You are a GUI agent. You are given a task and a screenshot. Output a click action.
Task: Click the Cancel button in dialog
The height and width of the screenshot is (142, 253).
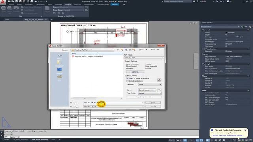click(x=153, y=106)
